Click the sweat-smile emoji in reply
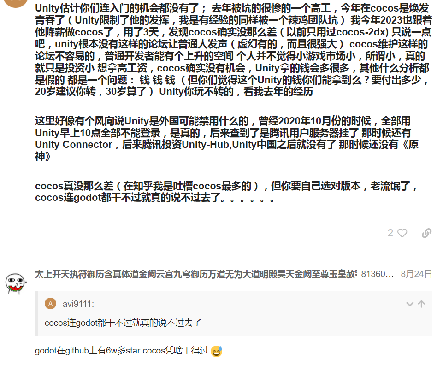This screenshot has width=443, height=365. coord(216,351)
